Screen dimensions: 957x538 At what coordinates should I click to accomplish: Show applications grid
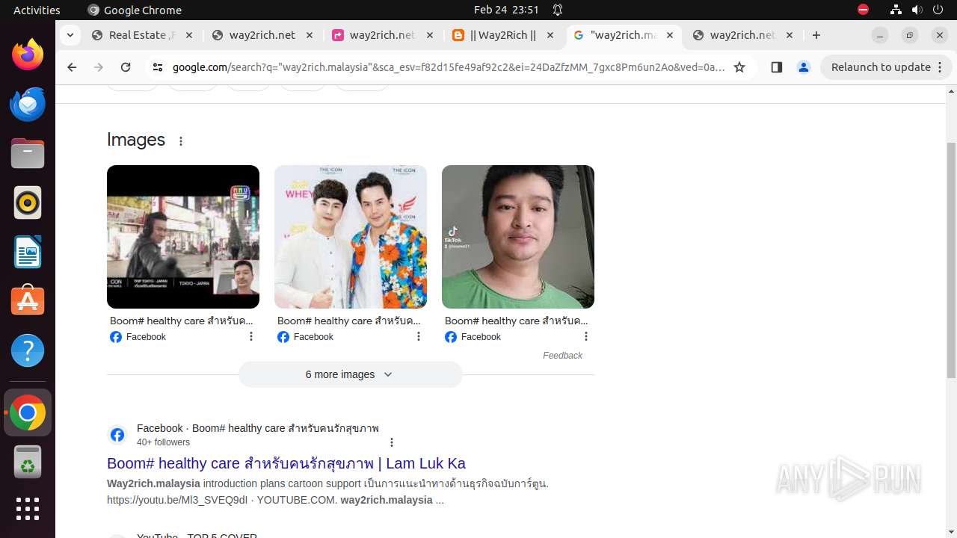(x=28, y=509)
